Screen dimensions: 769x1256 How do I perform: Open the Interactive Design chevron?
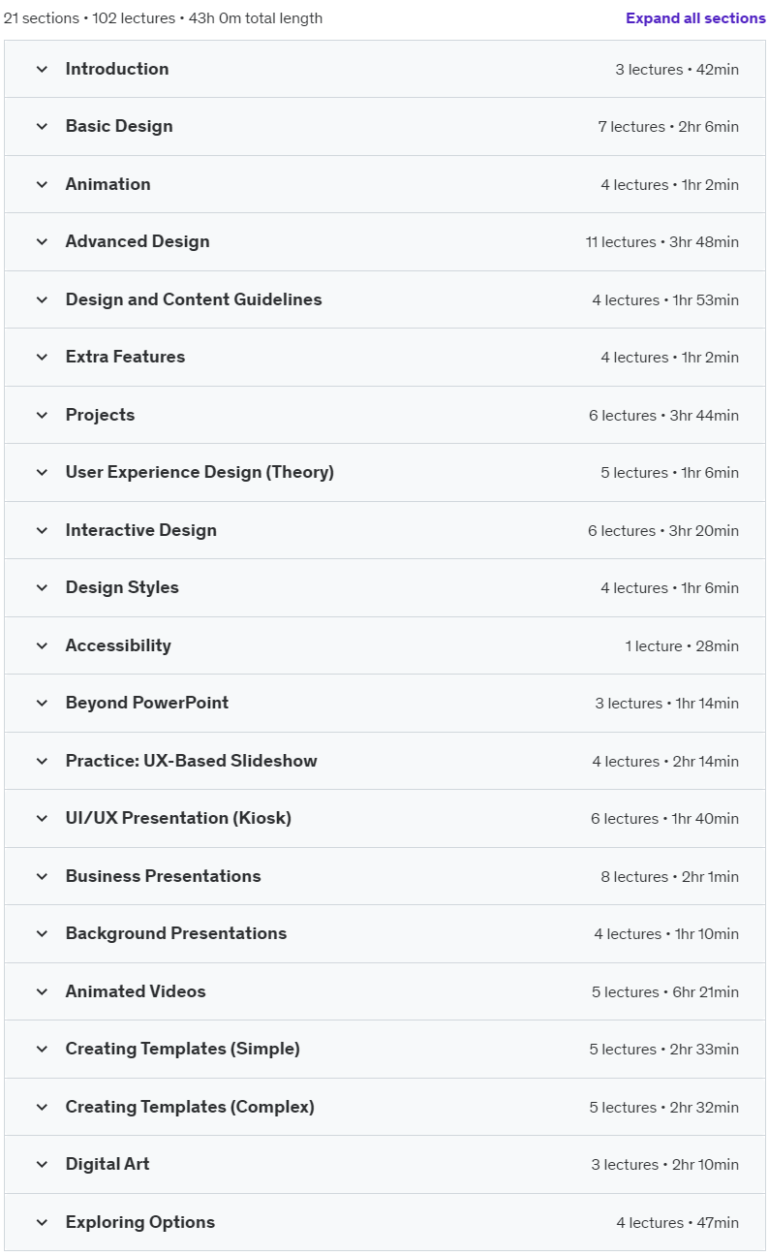(x=42, y=530)
